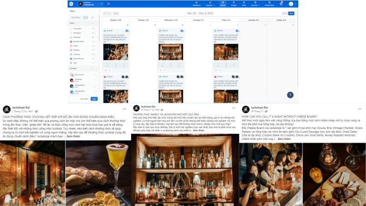366x206 pixels.
Task: Check the Scheduled status filter
Action: point(95,33)
